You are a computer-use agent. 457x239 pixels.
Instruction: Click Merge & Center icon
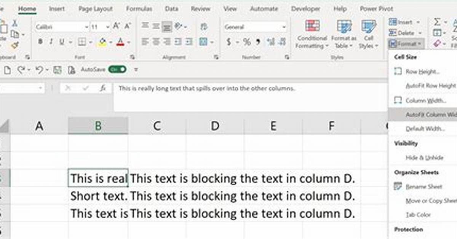(203, 42)
